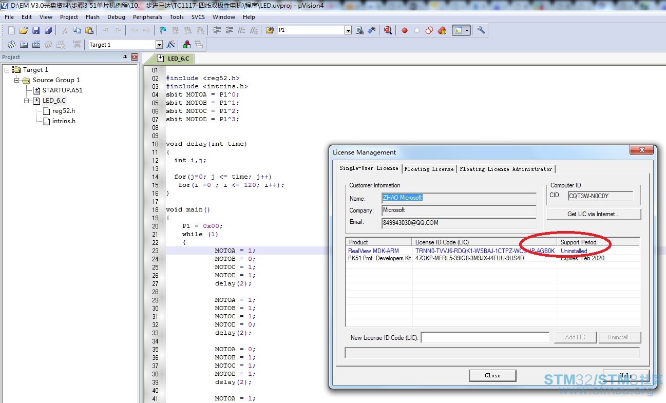Screen dimensions: 666x403
Task: Collapse the Target 1 tree node
Action: 7,69
